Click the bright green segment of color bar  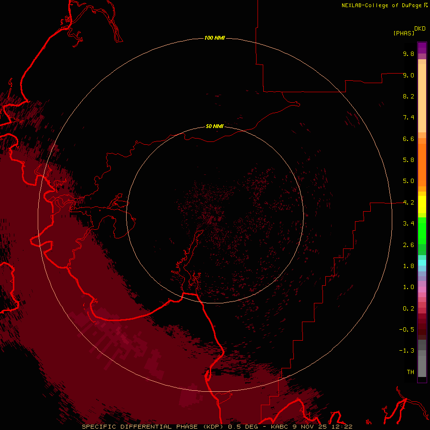422,231
